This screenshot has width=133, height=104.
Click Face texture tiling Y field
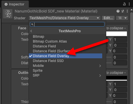point(120,39)
